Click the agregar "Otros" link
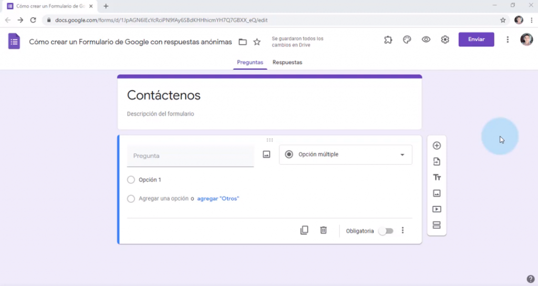538x286 pixels. point(218,199)
